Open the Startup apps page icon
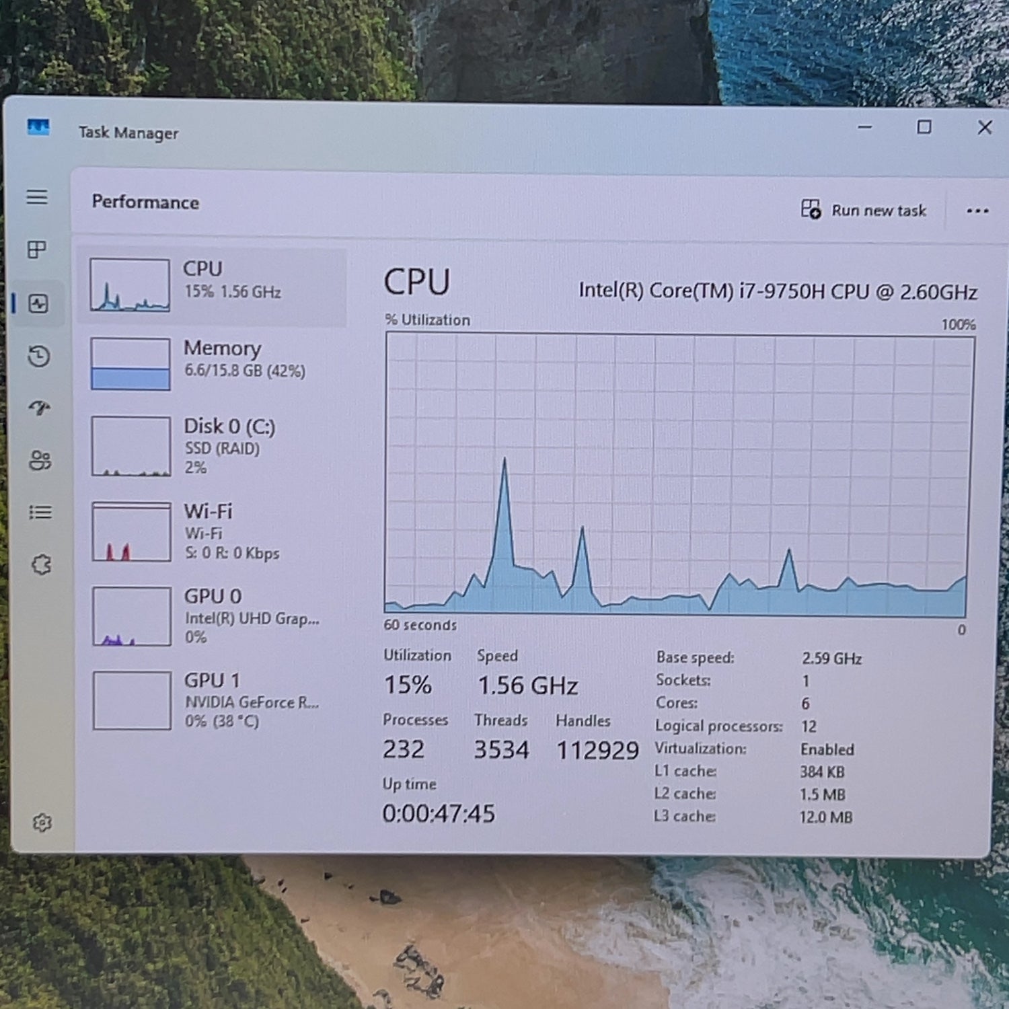This screenshot has width=1009, height=1009. click(x=40, y=408)
